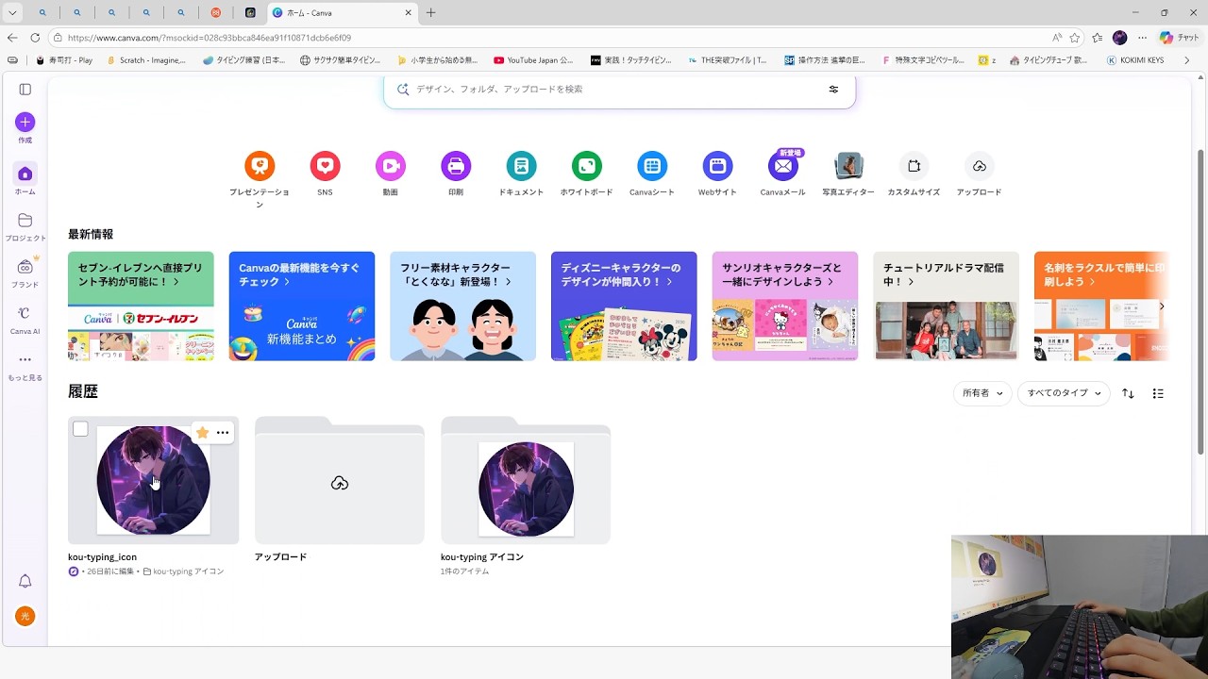Open the kou-typing アイコン folder

click(x=526, y=480)
